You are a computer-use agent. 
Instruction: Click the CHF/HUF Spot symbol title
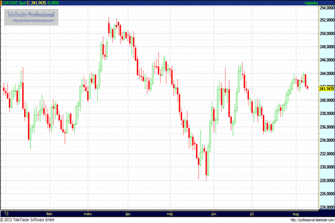coord(14,3)
